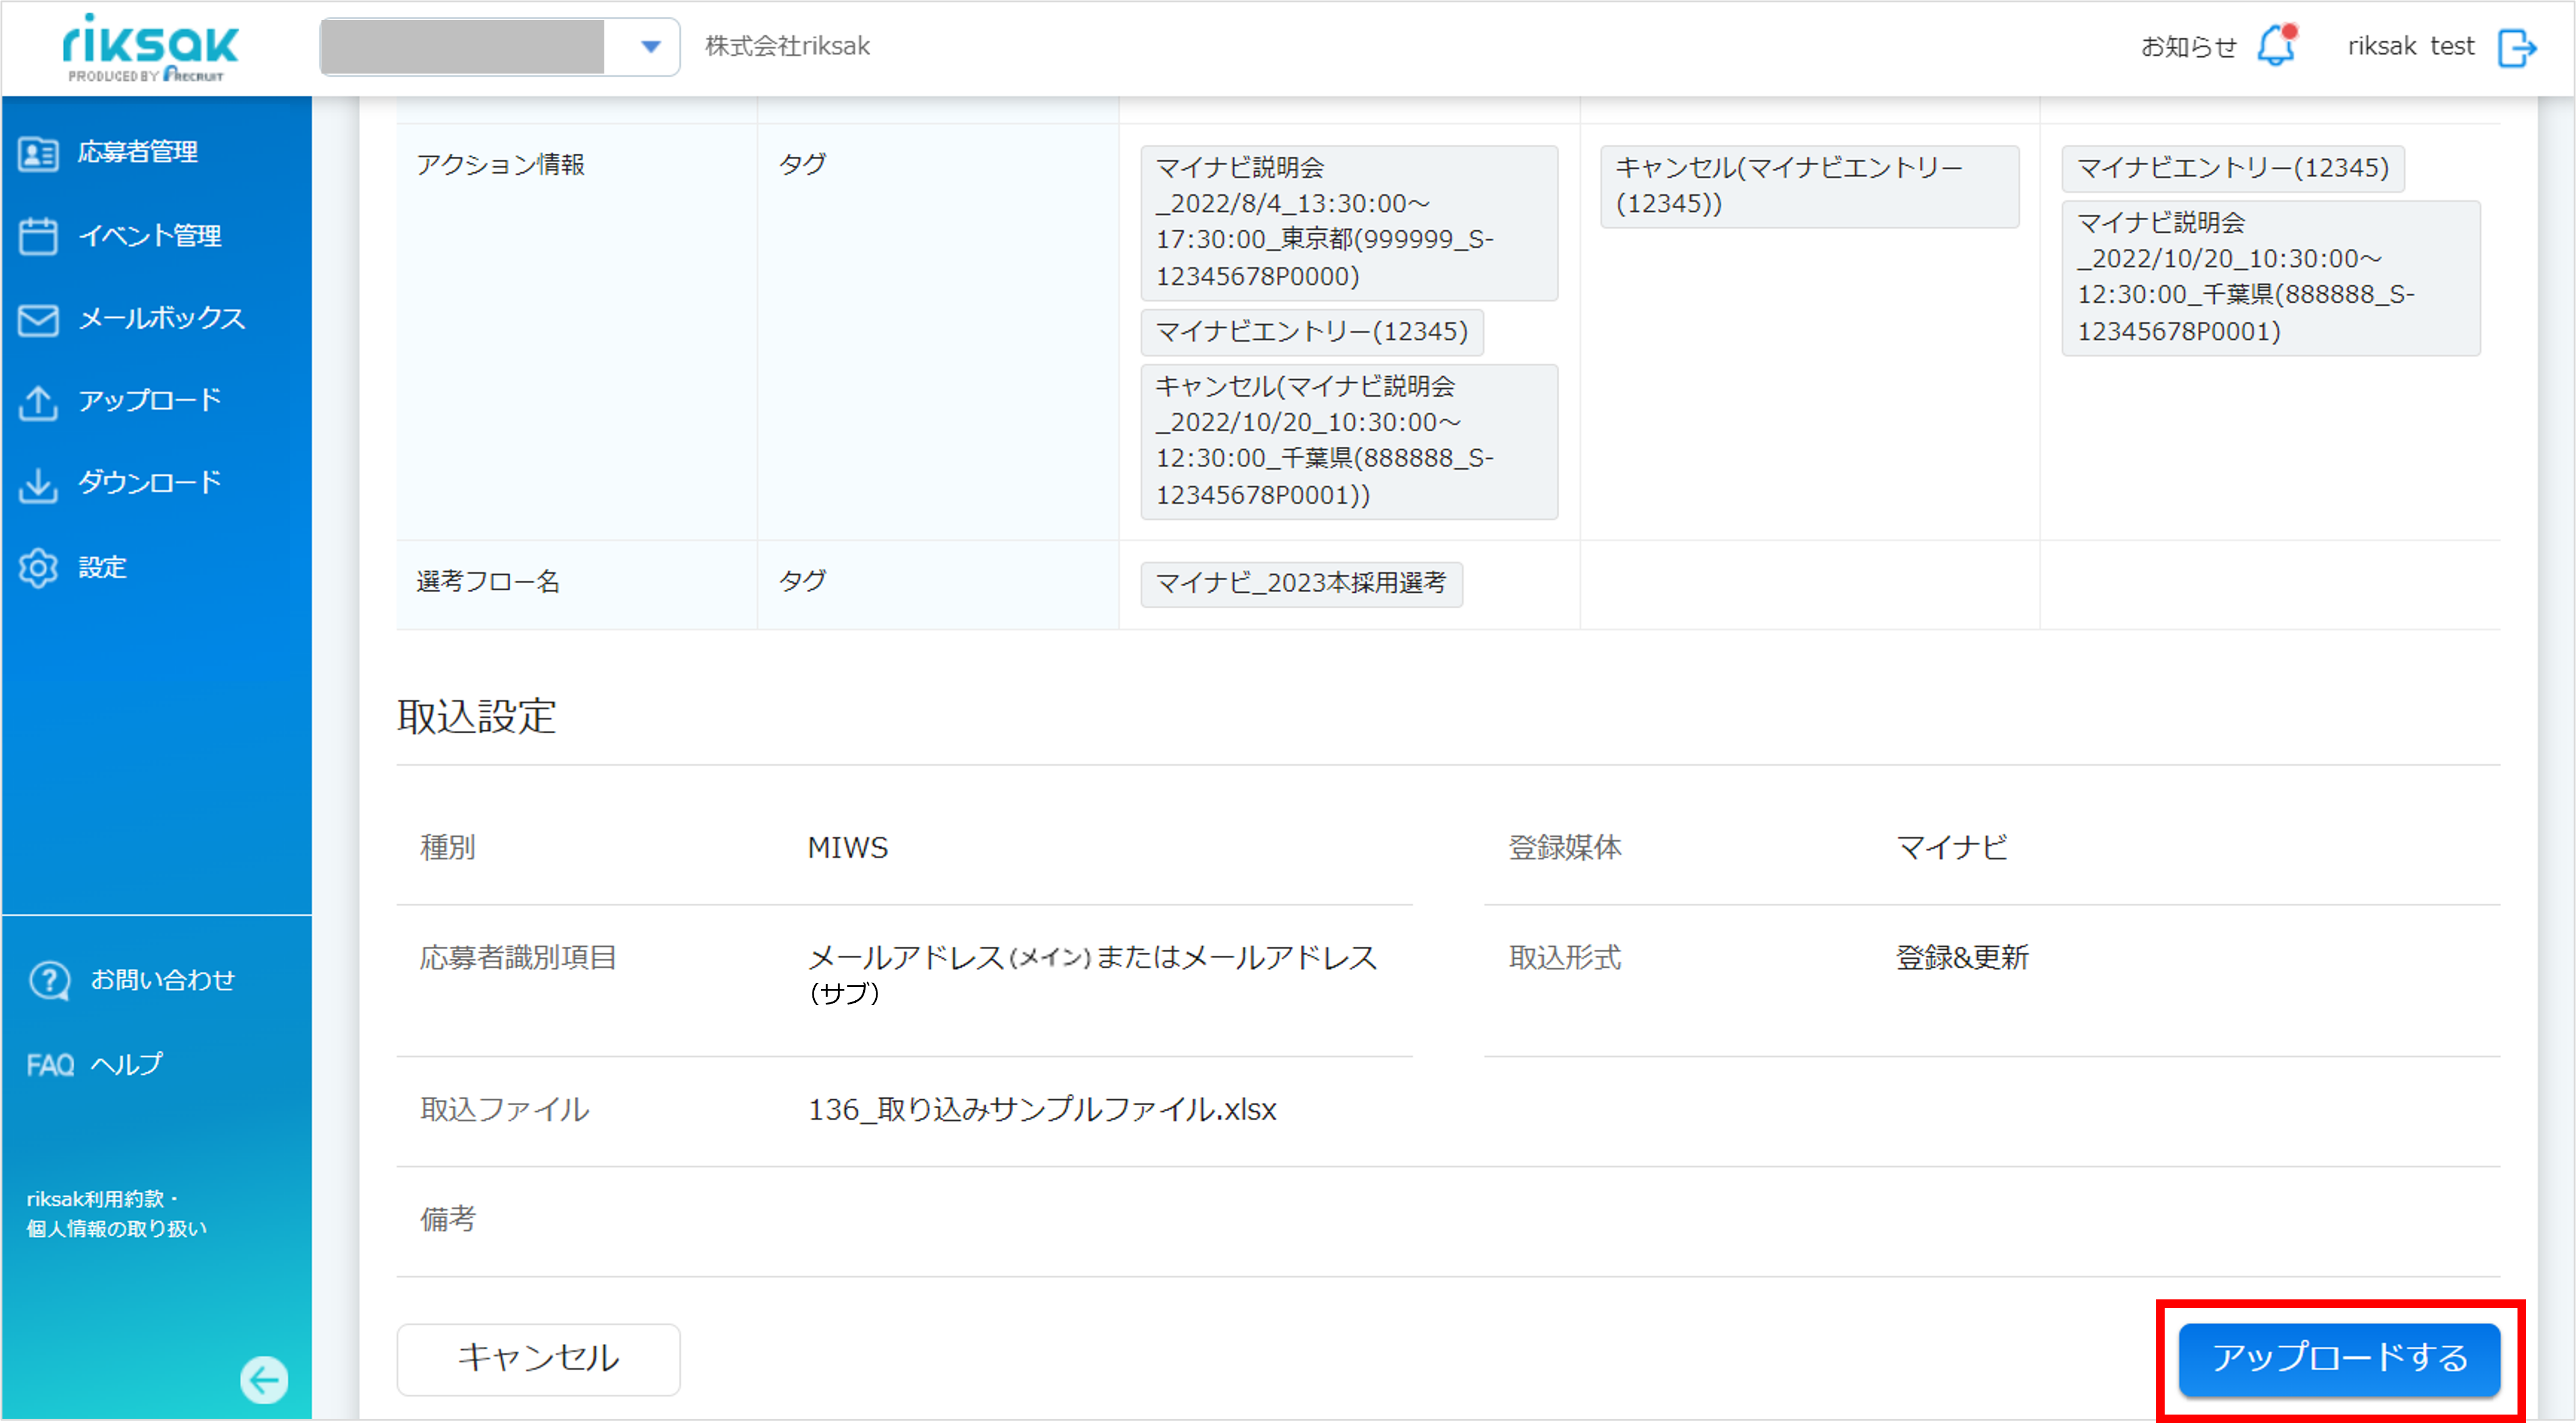Image resolution: width=2576 pixels, height=1423 pixels.
Task: Click アクション情報 row label
Action: coord(500,165)
